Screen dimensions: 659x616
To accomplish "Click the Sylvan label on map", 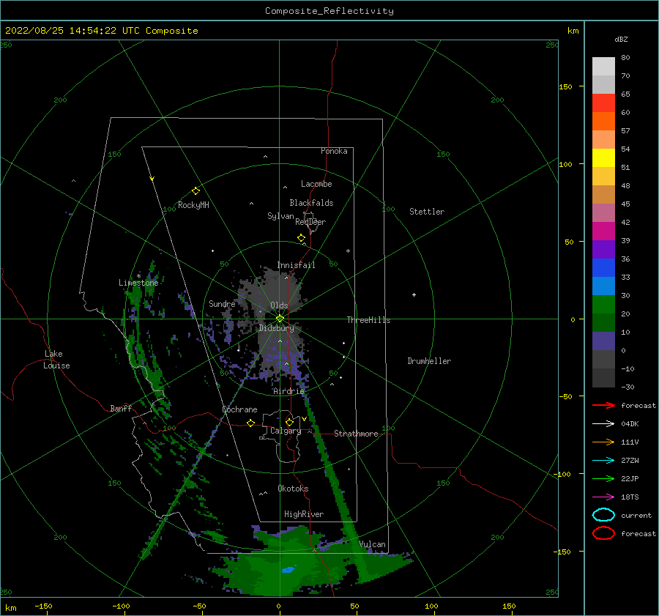I will (280, 216).
